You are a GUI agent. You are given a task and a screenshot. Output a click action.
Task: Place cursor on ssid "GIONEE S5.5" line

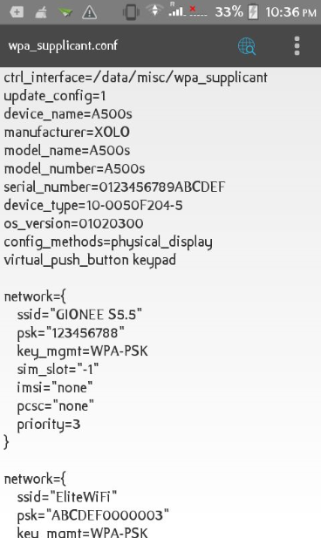point(79,315)
